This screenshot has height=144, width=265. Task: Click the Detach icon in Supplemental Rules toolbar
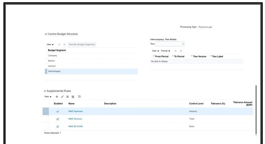pos(79,97)
